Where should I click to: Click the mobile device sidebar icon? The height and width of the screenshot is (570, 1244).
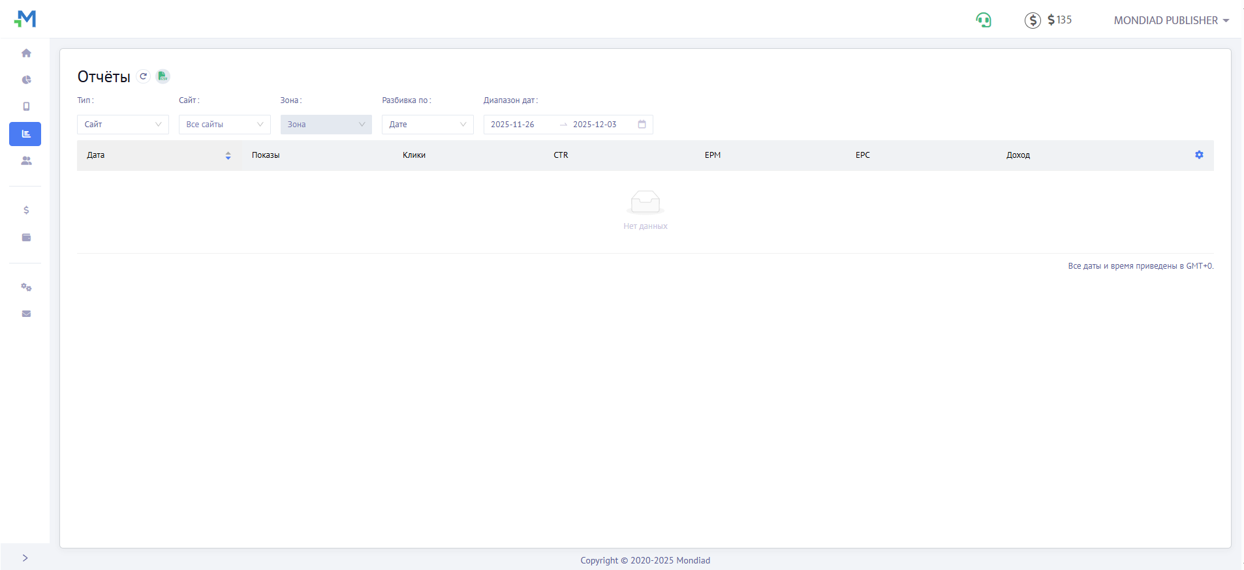tap(26, 106)
